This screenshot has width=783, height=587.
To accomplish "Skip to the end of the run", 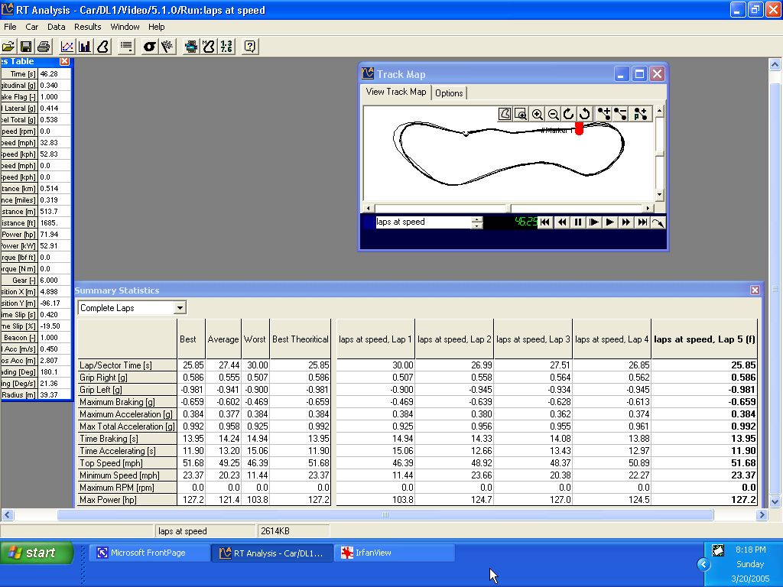I will 642,222.
